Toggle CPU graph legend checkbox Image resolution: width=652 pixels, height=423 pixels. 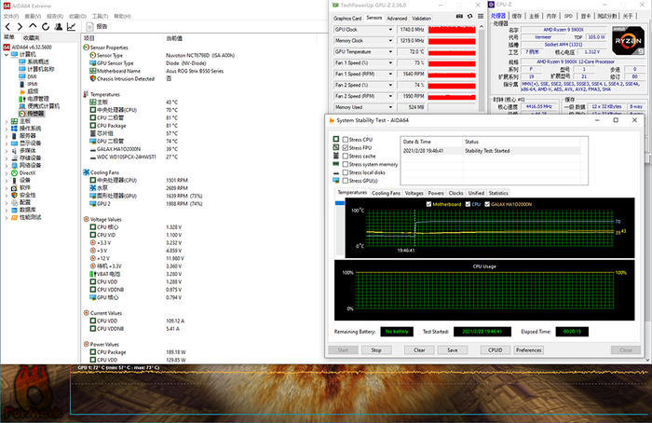point(468,204)
